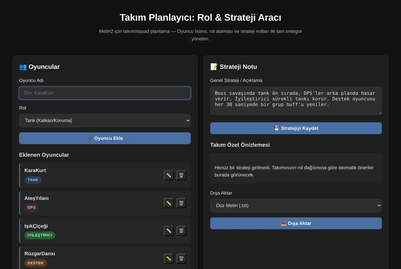The height and width of the screenshot is (269, 401).
Task: Edit RüzgarDansı using pencil icon
Action: (169, 258)
